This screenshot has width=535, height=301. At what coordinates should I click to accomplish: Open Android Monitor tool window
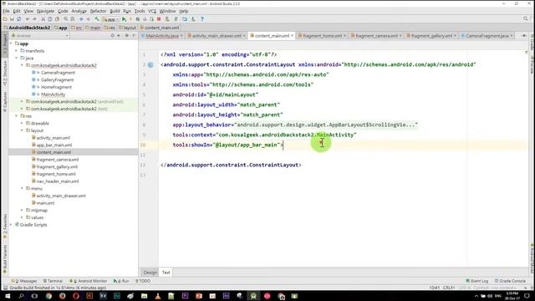pos(88,281)
